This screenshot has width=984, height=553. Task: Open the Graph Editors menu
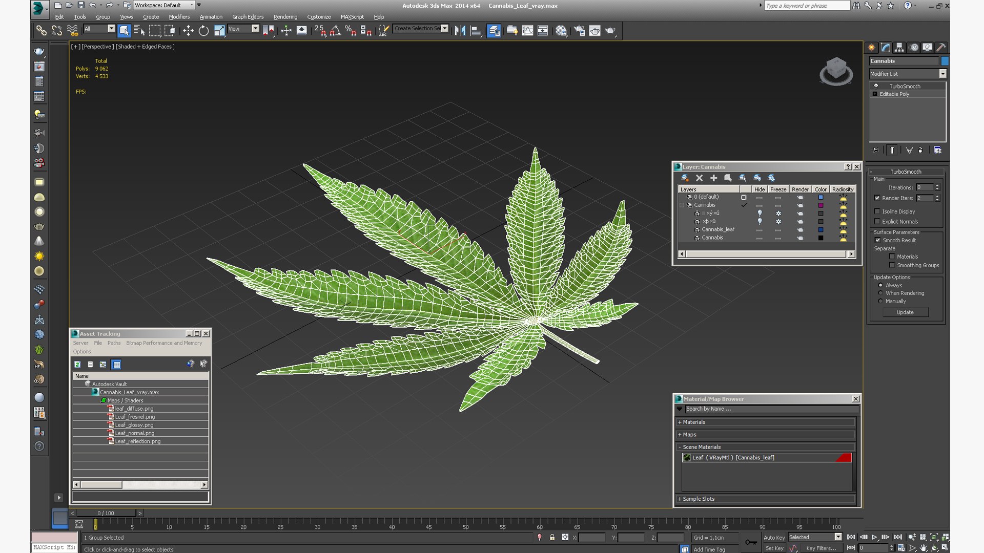point(248,17)
